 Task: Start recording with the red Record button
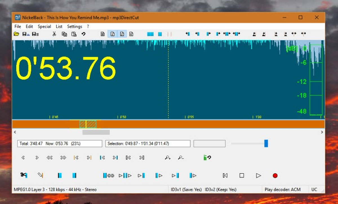pos(275,175)
